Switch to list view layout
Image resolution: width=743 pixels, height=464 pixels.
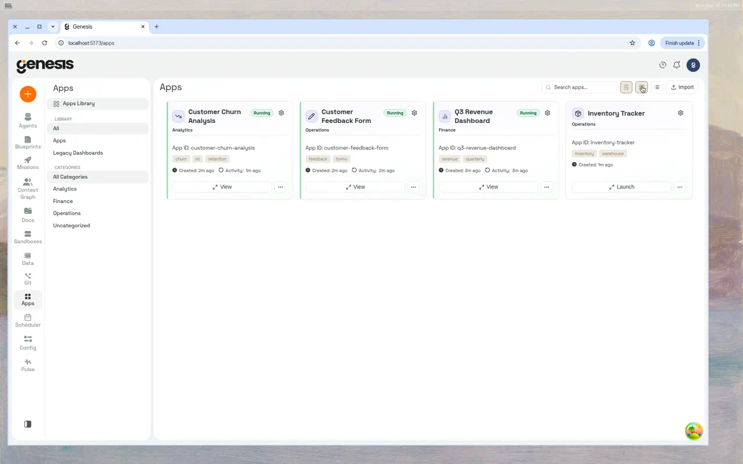tap(657, 87)
